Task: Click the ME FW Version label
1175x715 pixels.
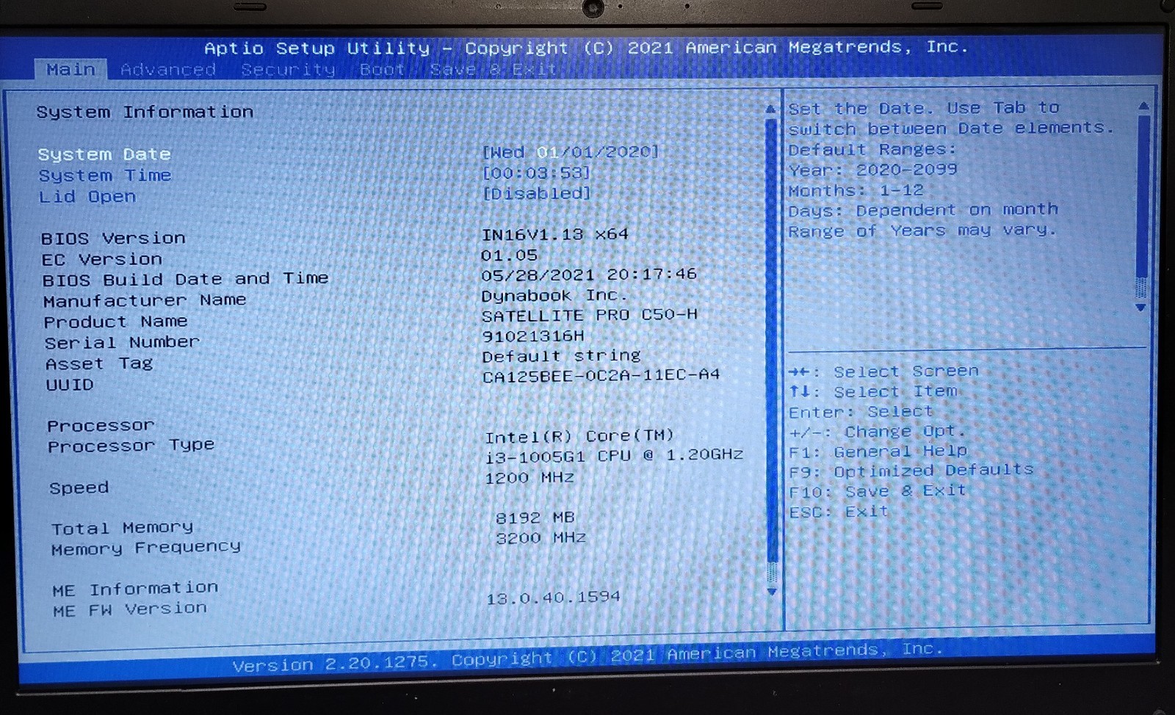Action: click(x=130, y=610)
